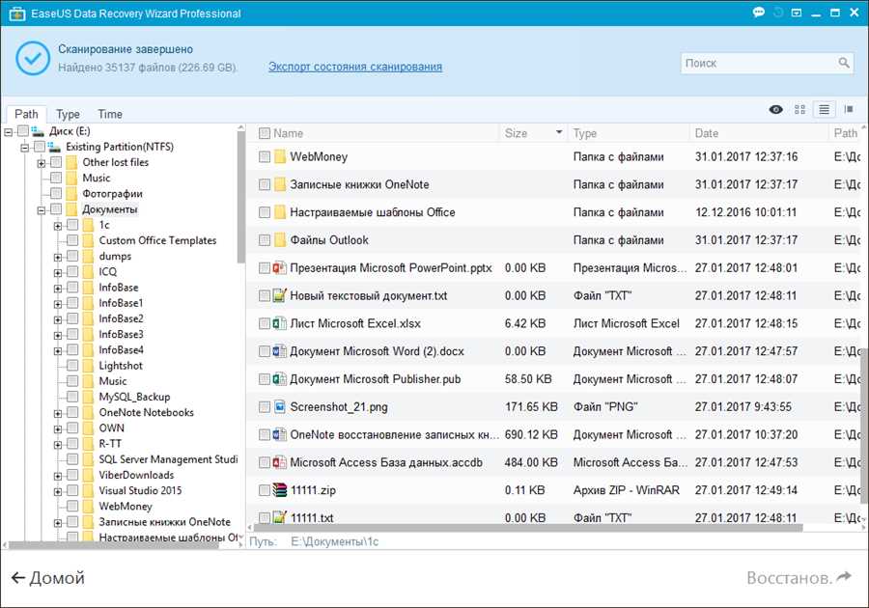This screenshot has width=869, height=608.
Task: Check the Диск (E:) tree checkbox
Action: tap(23, 131)
